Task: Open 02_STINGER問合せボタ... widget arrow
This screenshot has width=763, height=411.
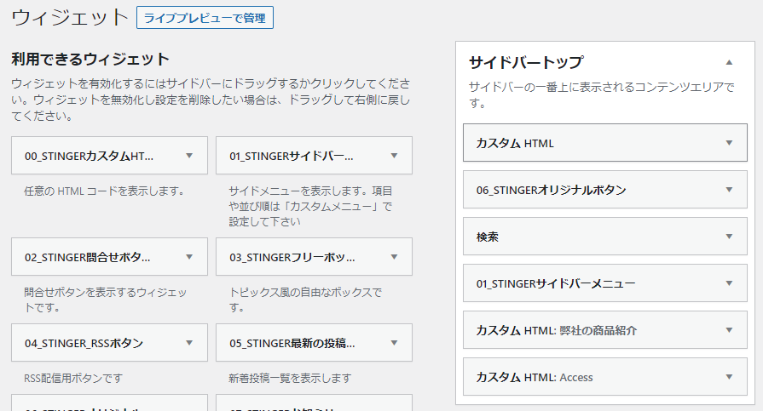Action: [189, 257]
